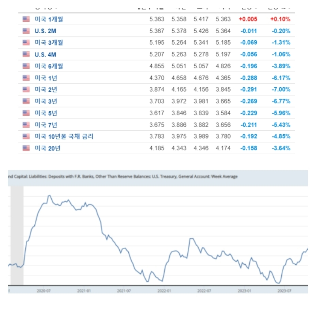Open the 미국 7년 yield link

click(46, 125)
